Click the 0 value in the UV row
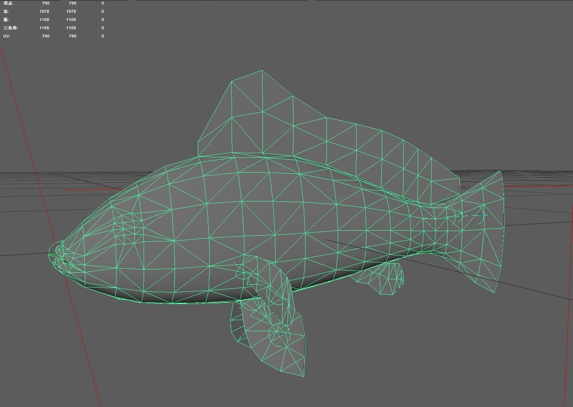This screenshot has height=407, width=573. [x=103, y=36]
